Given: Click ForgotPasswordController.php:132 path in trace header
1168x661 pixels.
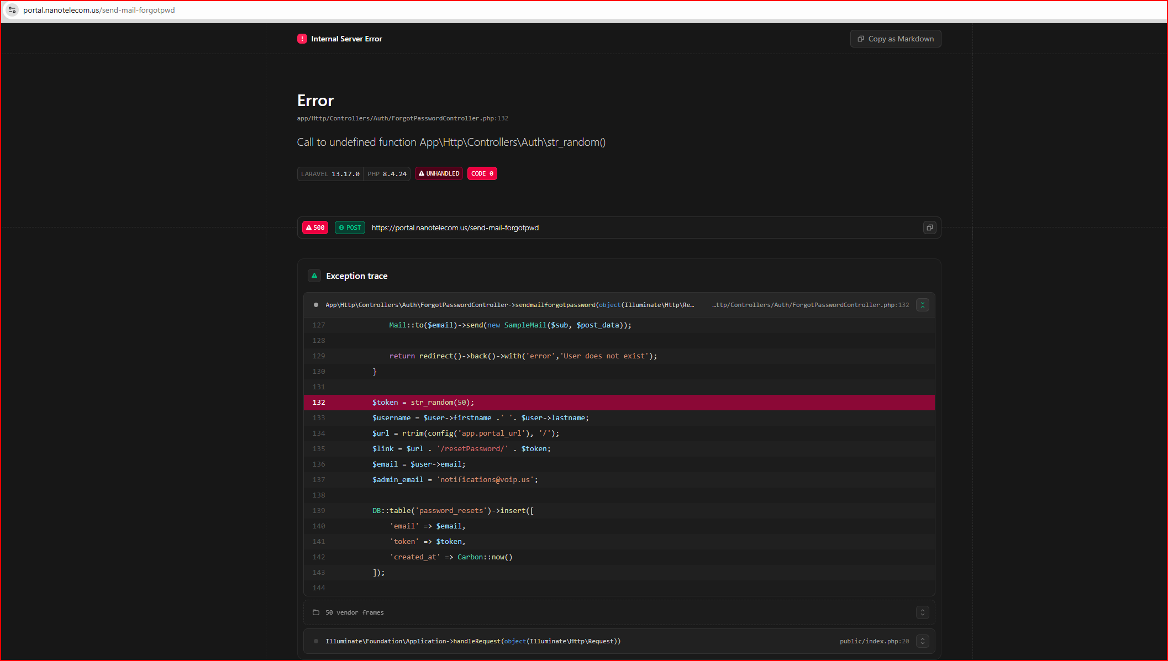Looking at the screenshot, I should click(811, 305).
